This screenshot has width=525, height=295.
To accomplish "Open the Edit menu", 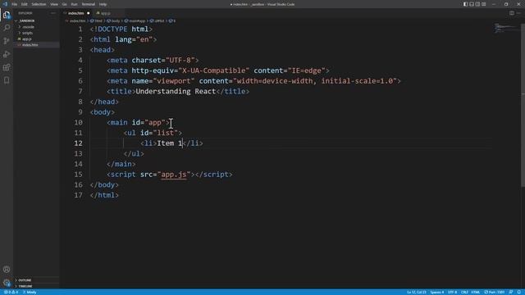I will click(25, 4).
